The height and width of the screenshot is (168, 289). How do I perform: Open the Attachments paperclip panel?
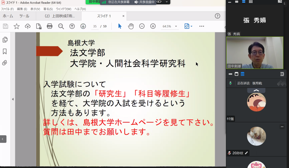point(5,63)
